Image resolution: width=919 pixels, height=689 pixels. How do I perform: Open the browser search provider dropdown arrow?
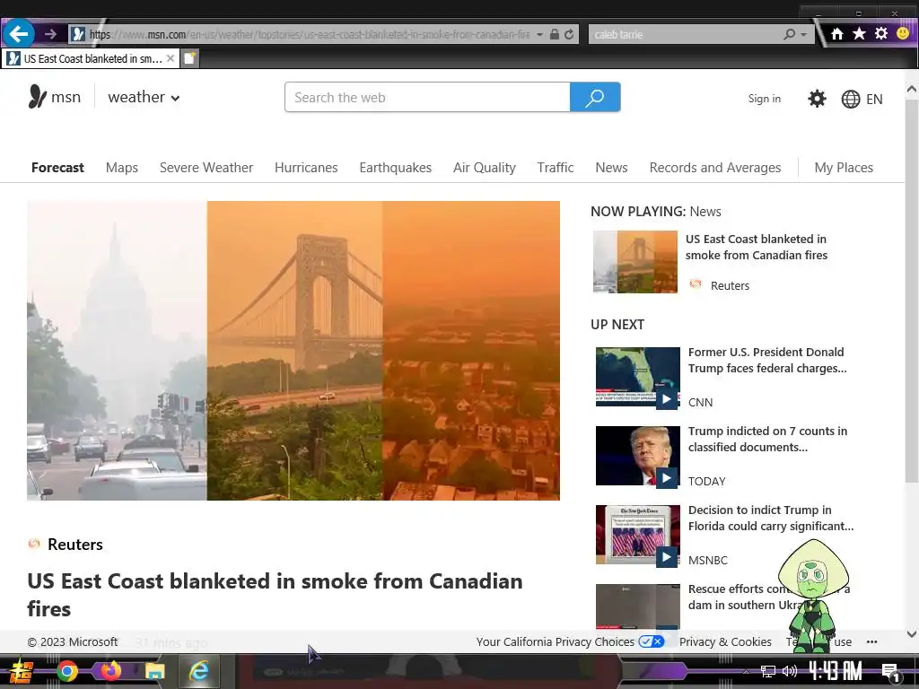point(804,35)
